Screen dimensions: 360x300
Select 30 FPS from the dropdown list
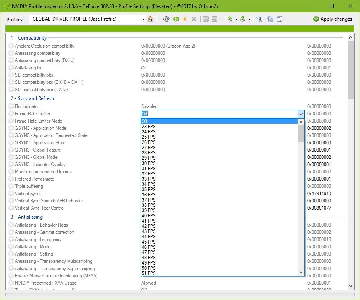(219, 163)
